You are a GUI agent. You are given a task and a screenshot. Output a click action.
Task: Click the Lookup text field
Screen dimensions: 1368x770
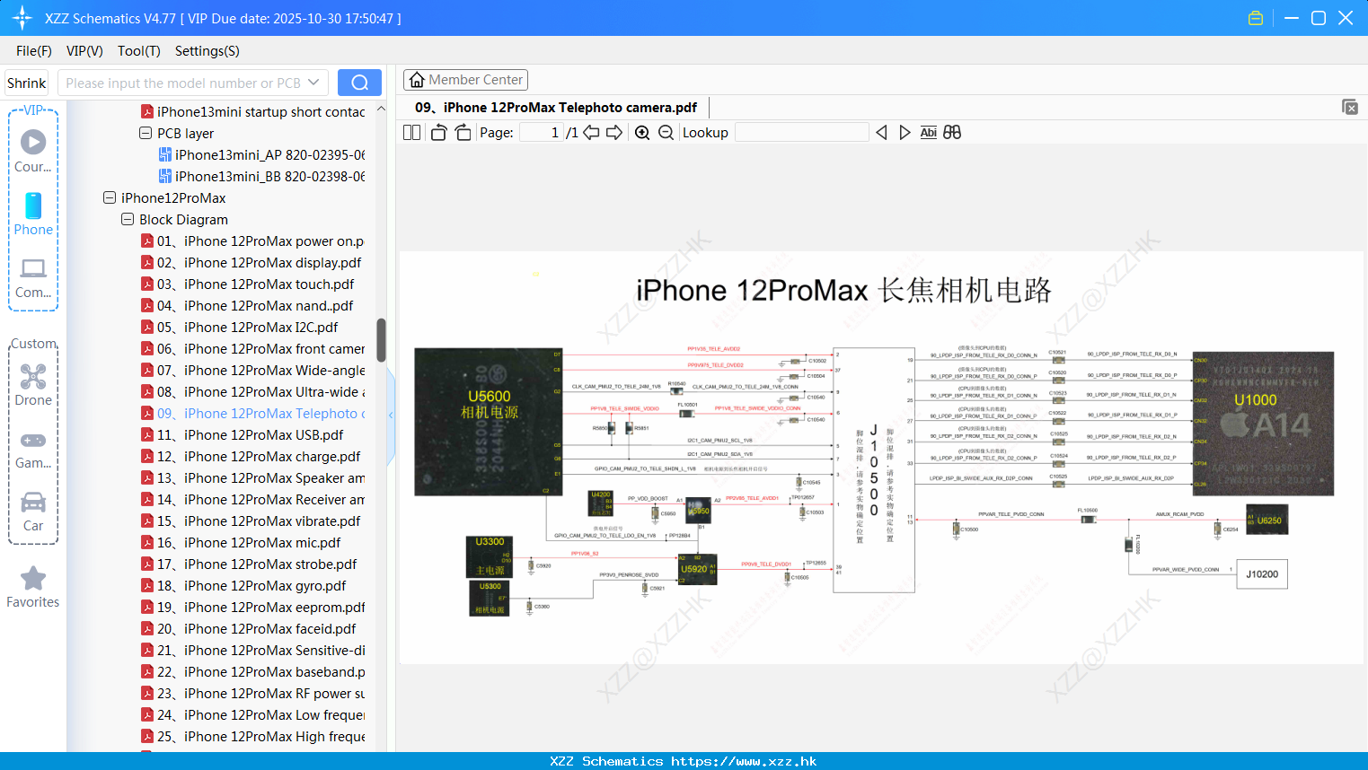click(x=802, y=132)
